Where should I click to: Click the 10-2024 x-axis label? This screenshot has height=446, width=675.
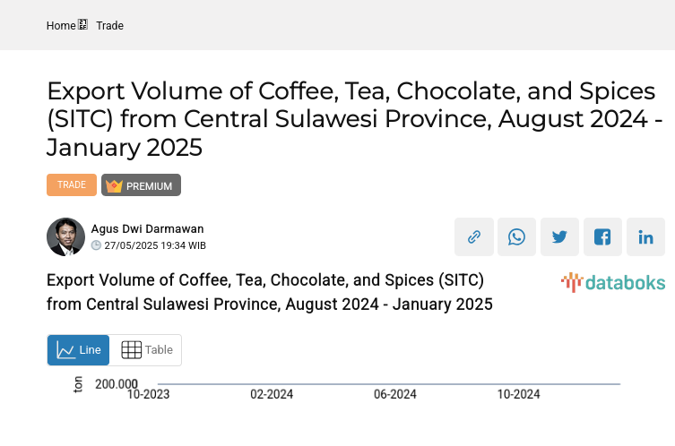pyautogui.click(x=518, y=394)
